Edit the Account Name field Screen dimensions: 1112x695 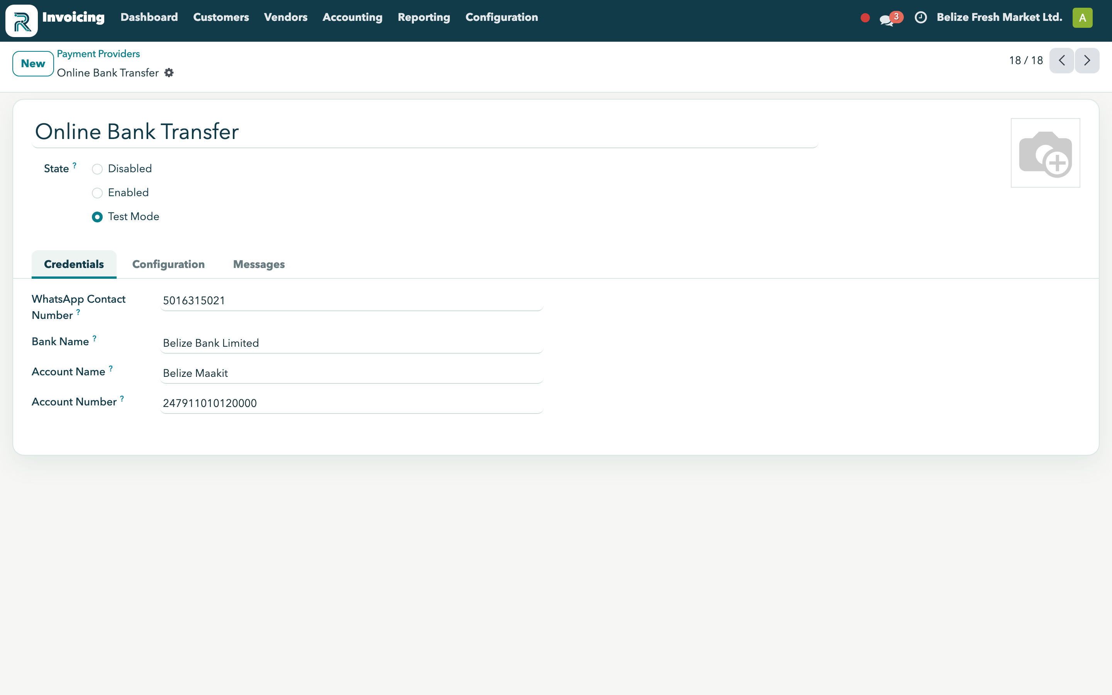(x=351, y=373)
